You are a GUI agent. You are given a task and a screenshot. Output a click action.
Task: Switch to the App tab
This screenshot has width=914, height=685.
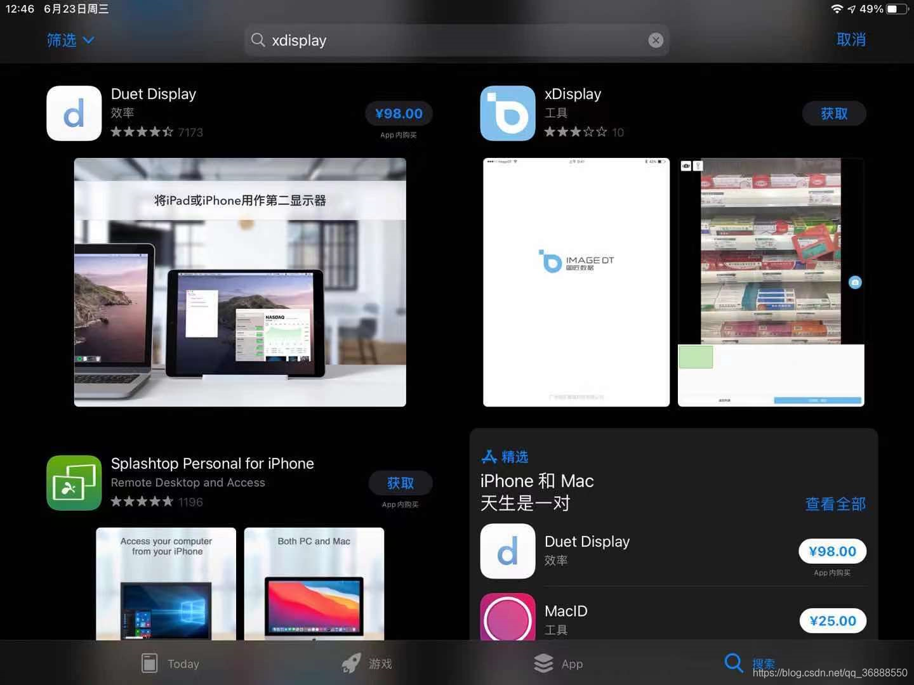tap(559, 663)
